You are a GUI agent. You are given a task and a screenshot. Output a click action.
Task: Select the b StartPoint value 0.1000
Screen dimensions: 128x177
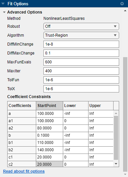pos(49,135)
